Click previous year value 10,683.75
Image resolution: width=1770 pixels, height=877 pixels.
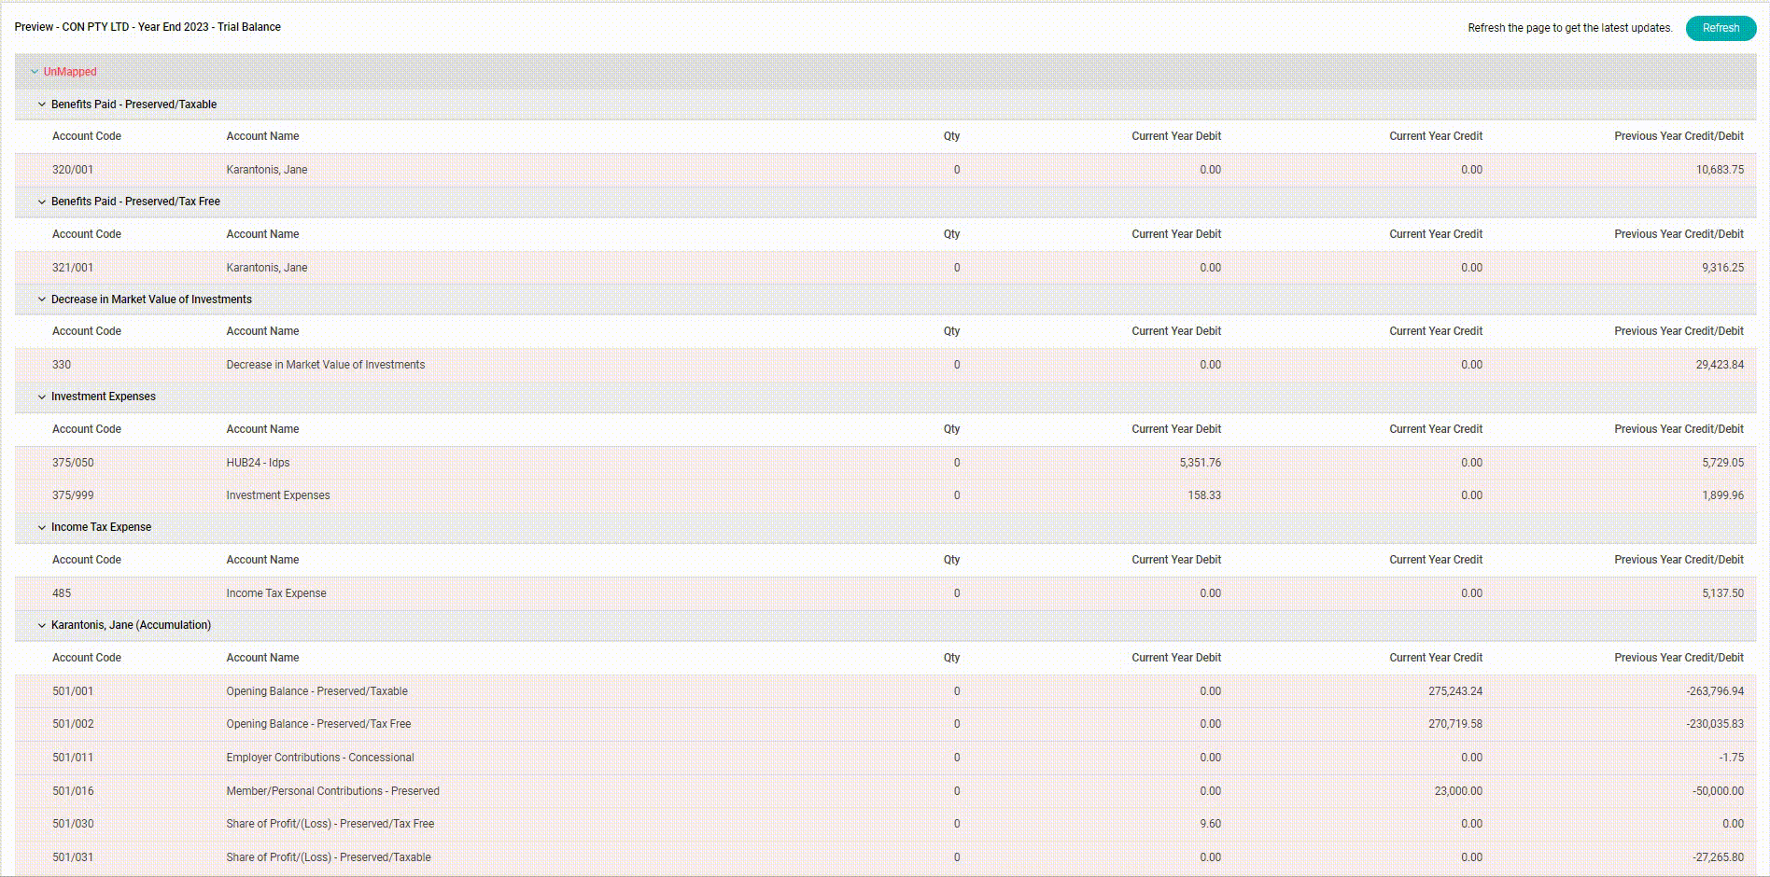pyautogui.click(x=1720, y=170)
